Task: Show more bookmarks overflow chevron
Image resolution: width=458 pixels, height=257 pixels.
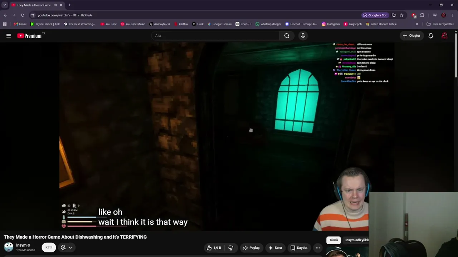Action: pyautogui.click(x=417, y=24)
